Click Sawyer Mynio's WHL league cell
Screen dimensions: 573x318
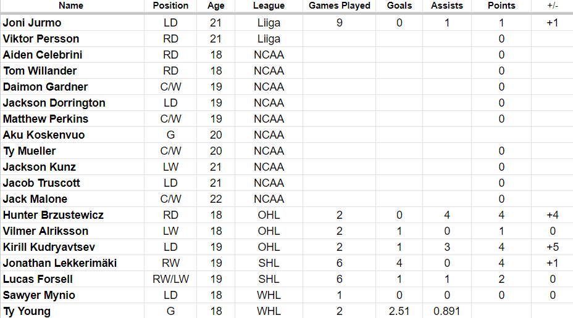click(x=269, y=295)
